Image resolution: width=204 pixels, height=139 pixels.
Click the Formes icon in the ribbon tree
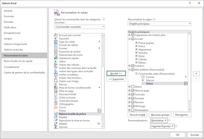pos(143,77)
